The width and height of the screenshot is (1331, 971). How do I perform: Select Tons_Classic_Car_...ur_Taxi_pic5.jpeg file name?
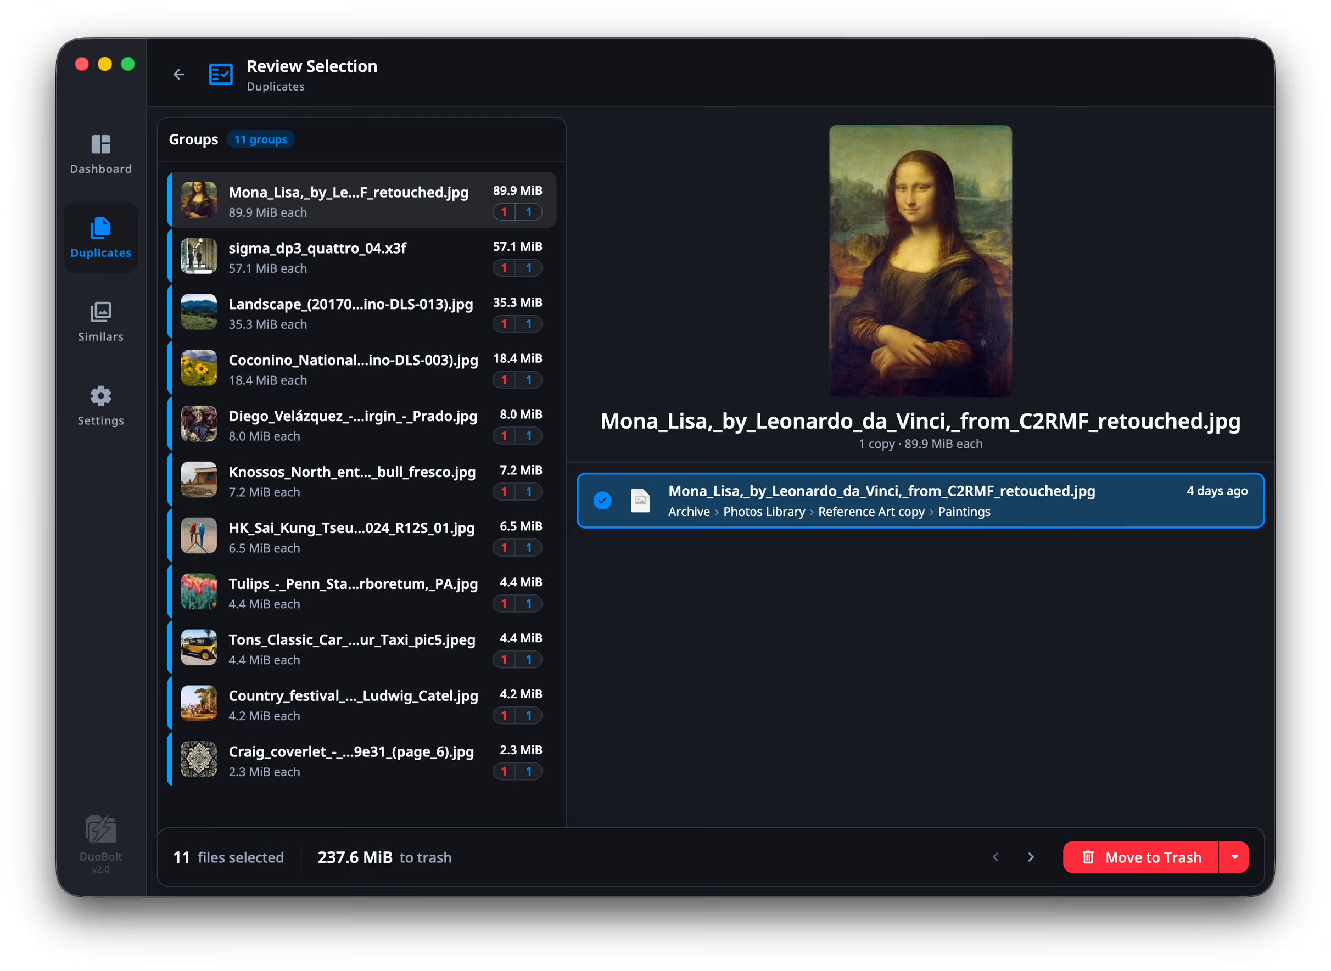352,640
